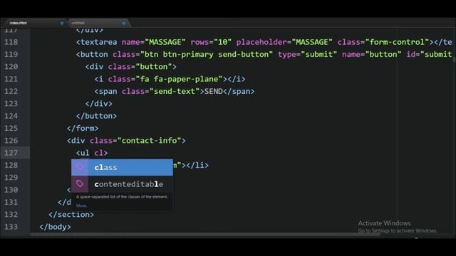
Task: Click the closing </button> tag
Action: [97, 116]
